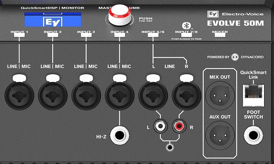Click the Dynacord logo emblem
Image resolution: width=274 pixels, height=164 pixels.
(x=235, y=57)
